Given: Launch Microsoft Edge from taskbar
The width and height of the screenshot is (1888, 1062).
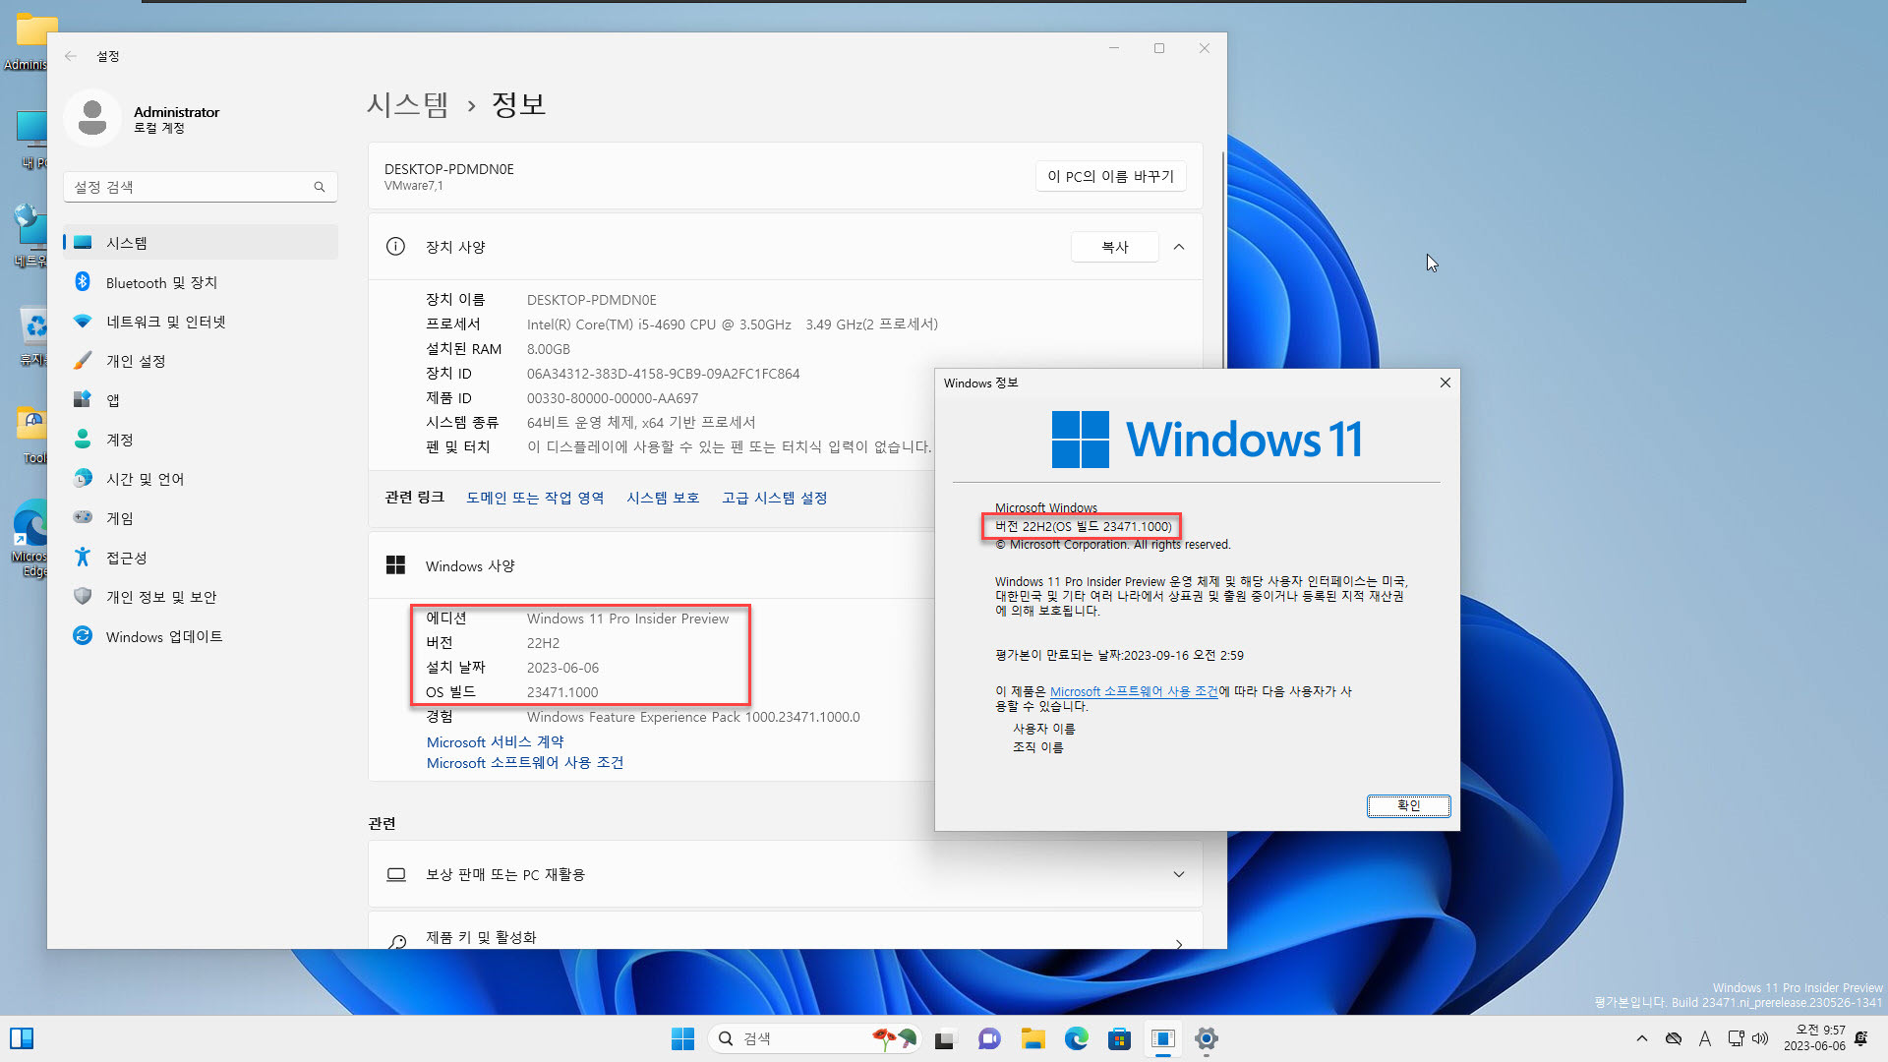Looking at the screenshot, I should 1076,1038.
